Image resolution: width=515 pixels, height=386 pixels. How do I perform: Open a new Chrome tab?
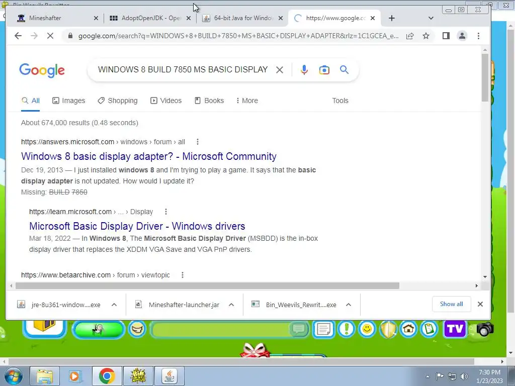391,18
